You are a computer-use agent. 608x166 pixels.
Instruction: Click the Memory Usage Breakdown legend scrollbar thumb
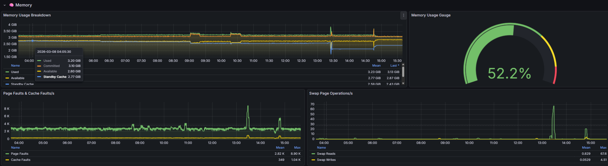(x=403, y=72)
